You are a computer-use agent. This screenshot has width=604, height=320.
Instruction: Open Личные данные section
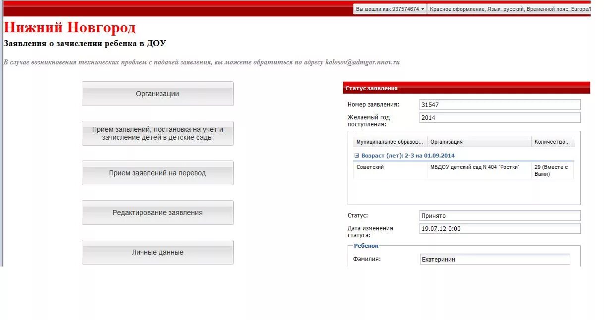[x=157, y=252]
